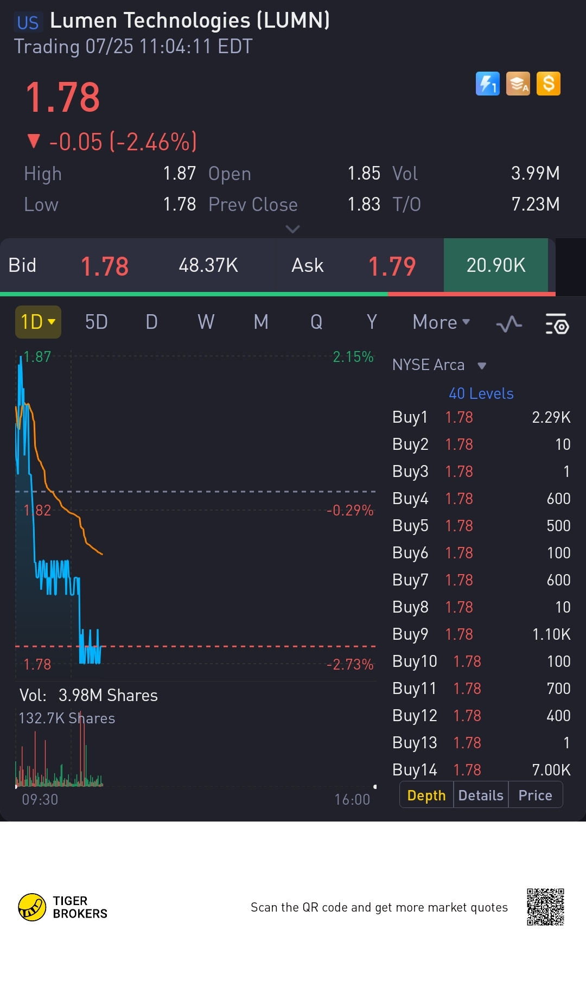Tap the Lumen Technologies (LUMN) title
586x993 pixels.
190,21
